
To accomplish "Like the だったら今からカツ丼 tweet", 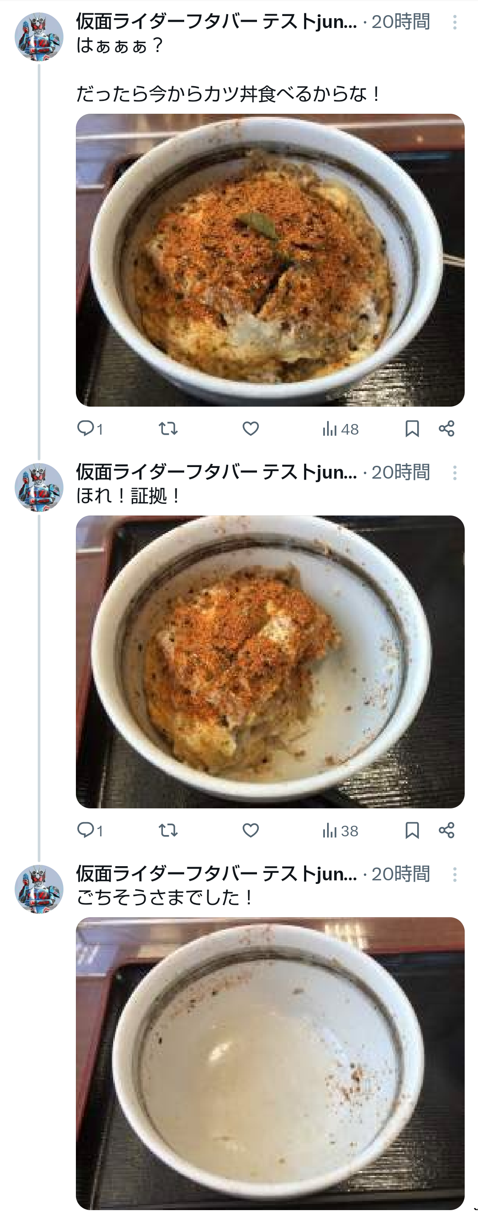I will tap(250, 429).
